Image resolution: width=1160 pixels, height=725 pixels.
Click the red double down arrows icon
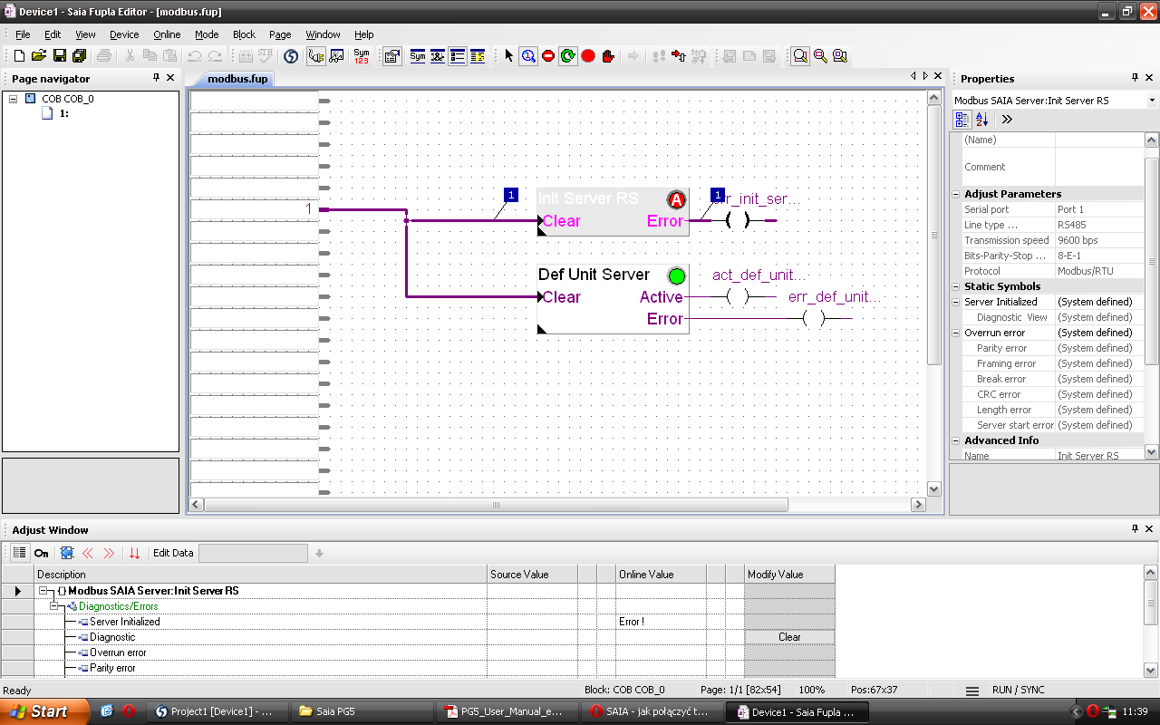tap(134, 553)
